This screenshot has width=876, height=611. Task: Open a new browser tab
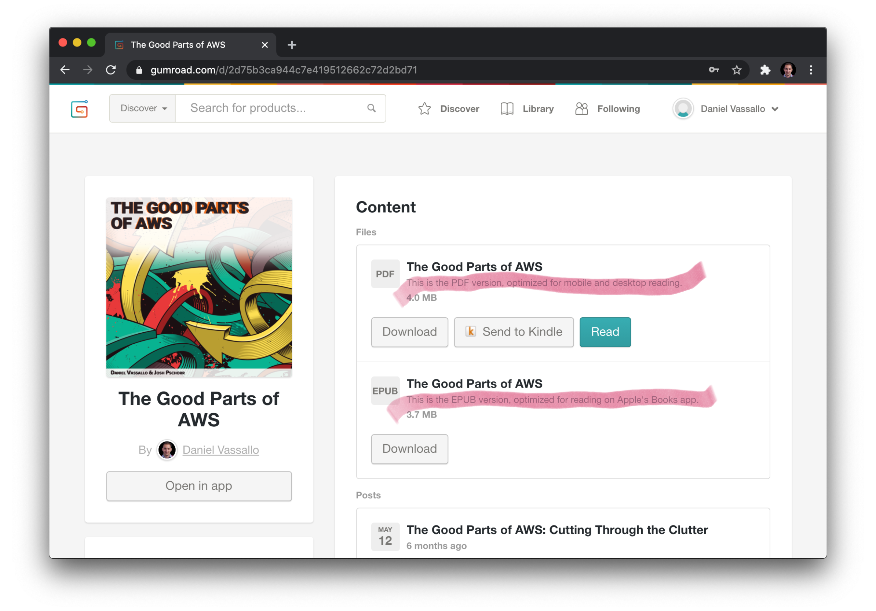tap(292, 45)
